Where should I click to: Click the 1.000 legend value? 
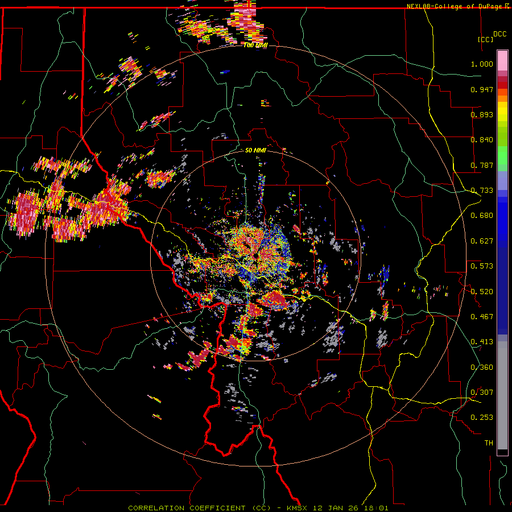(x=482, y=64)
